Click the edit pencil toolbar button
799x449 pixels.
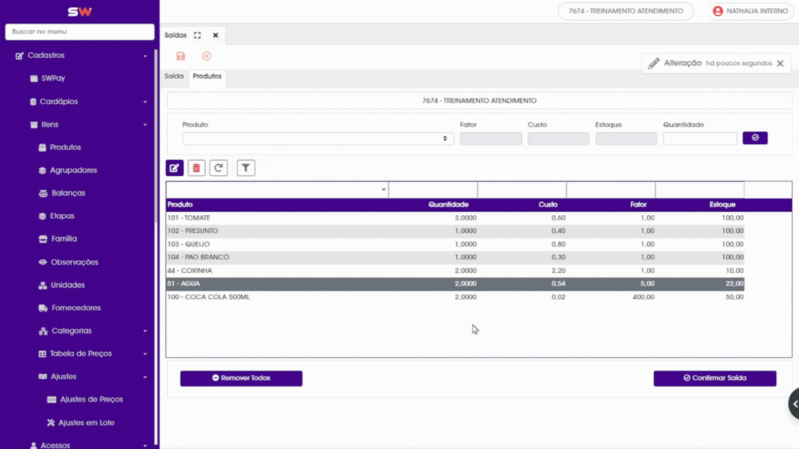click(x=174, y=168)
